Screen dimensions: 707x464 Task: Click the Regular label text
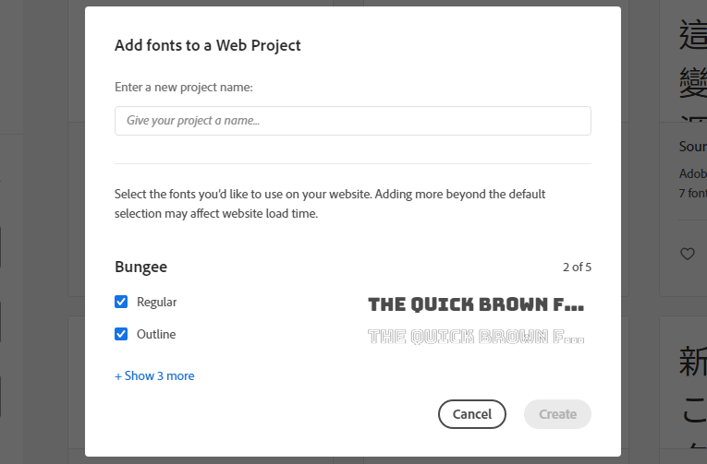point(156,302)
